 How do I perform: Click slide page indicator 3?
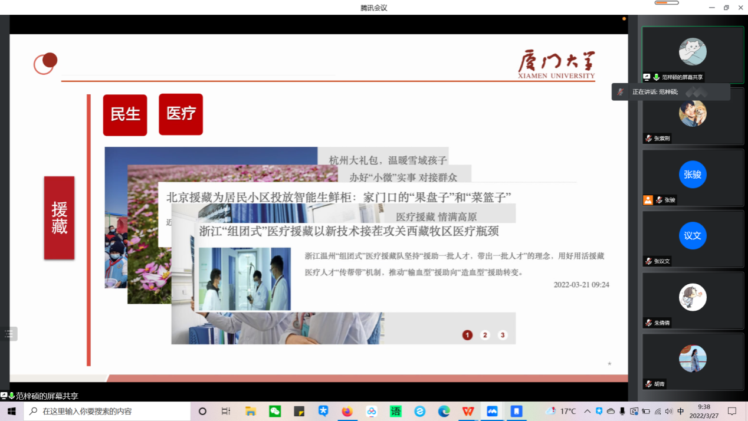[x=503, y=335]
